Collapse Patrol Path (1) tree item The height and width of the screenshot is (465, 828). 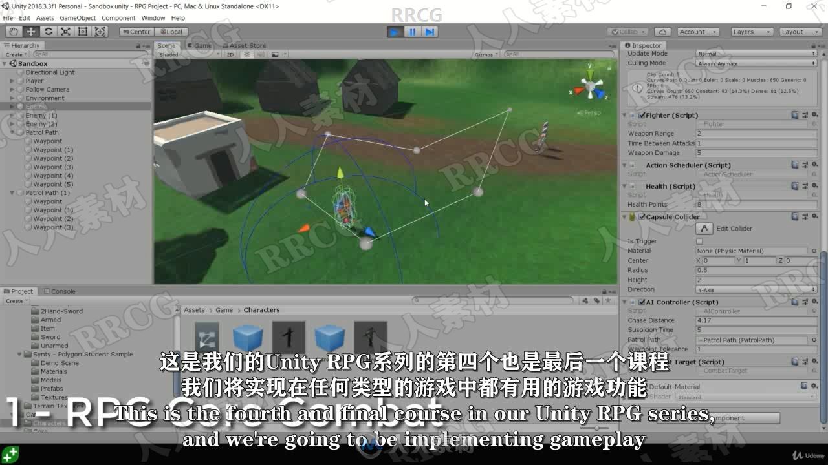pyautogui.click(x=12, y=193)
